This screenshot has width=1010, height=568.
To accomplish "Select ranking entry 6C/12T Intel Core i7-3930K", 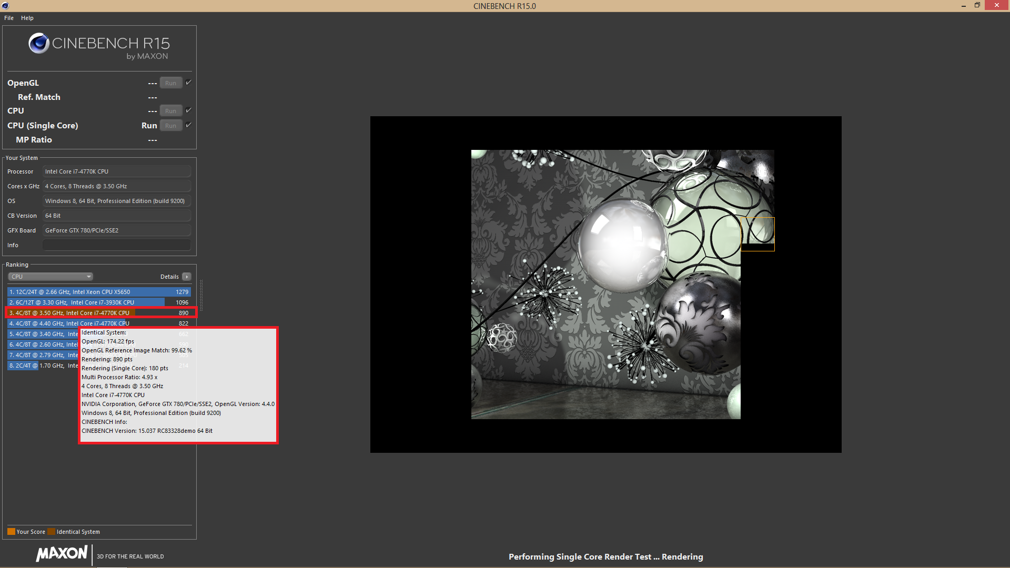I will pos(99,302).
